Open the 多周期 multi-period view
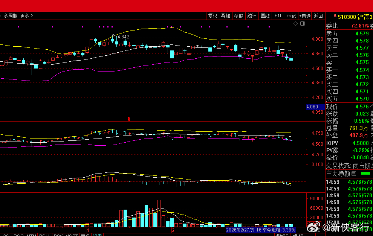 click(10, 16)
